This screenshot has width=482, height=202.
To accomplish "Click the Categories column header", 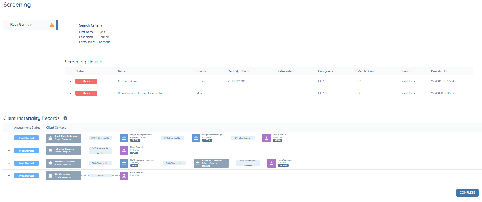I will point(325,71).
